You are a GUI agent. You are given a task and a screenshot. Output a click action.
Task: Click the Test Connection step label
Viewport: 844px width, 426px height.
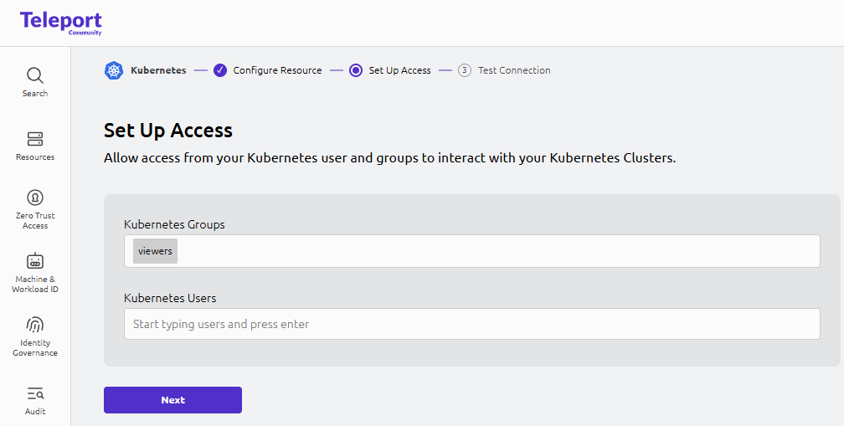click(514, 70)
